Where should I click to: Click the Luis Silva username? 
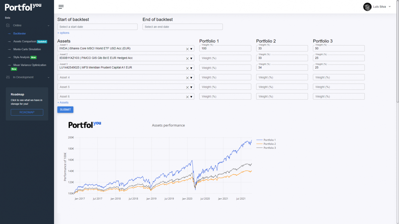tap(379, 7)
